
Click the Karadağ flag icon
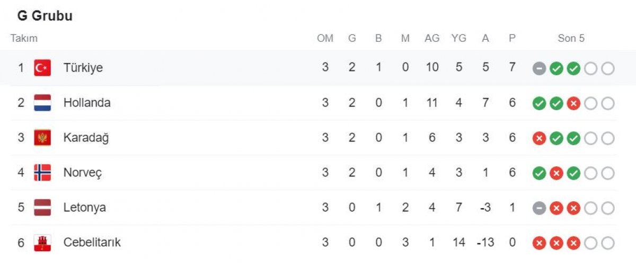pyautogui.click(x=42, y=138)
